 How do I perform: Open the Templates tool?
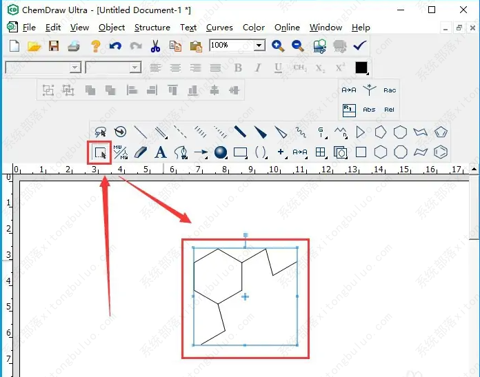(341, 152)
